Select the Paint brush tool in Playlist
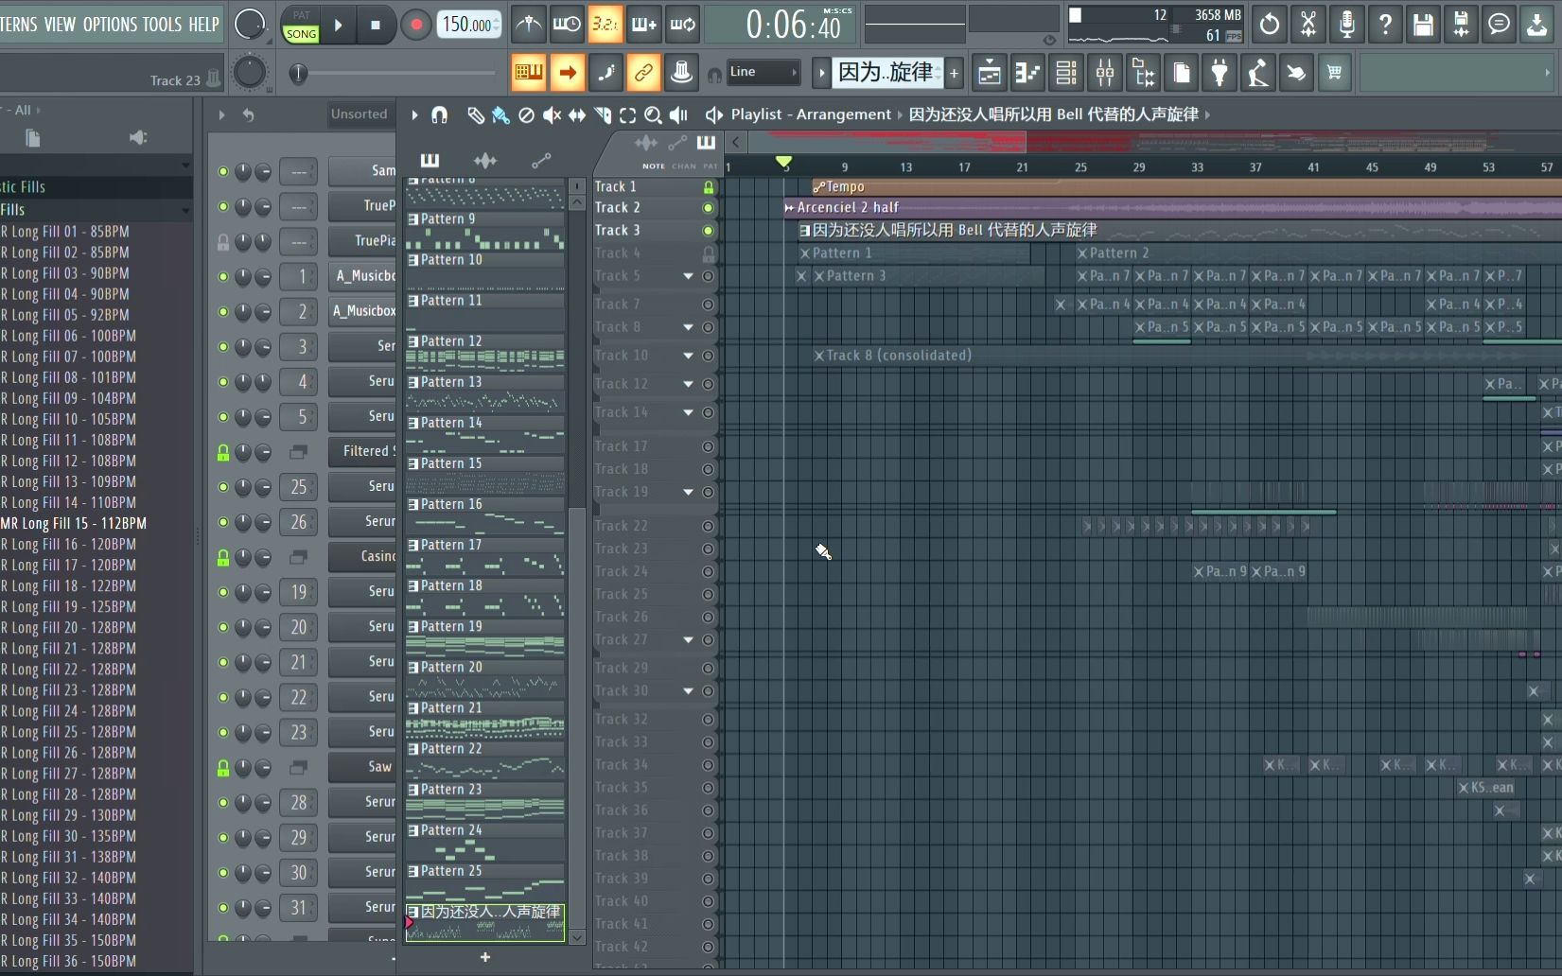This screenshot has width=1562, height=976. (x=500, y=115)
